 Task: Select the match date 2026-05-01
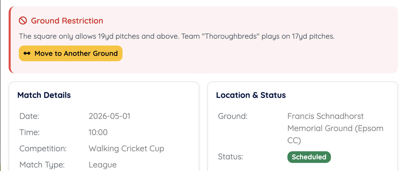click(110, 116)
